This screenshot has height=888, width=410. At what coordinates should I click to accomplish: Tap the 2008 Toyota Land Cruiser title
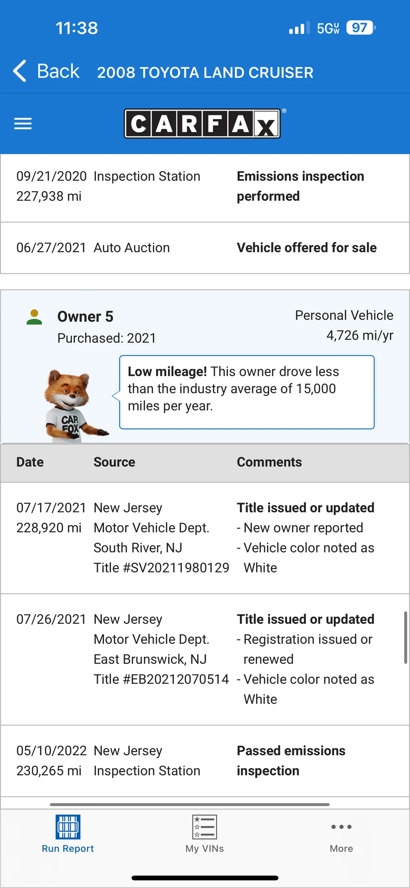point(205,73)
